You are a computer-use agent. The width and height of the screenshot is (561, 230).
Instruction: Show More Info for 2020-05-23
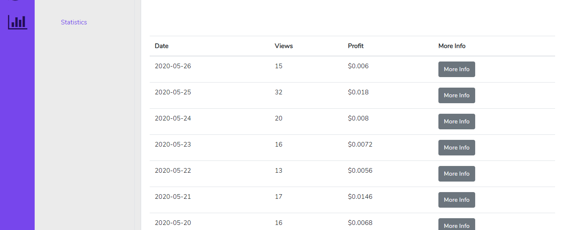(x=457, y=147)
